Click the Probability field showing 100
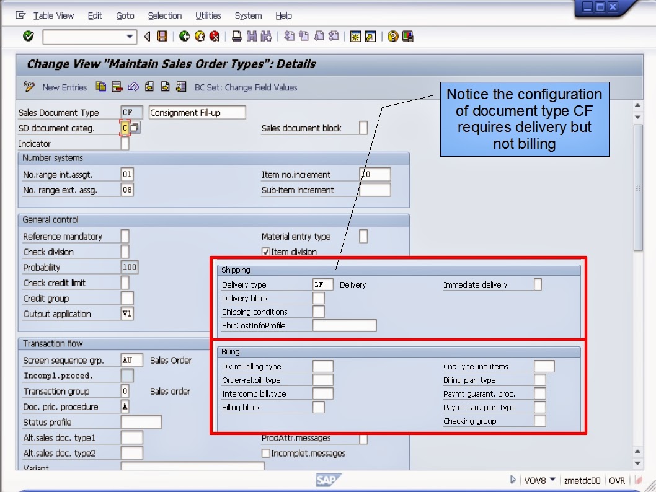Image resolution: width=656 pixels, height=492 pixels. coord(129,267)
